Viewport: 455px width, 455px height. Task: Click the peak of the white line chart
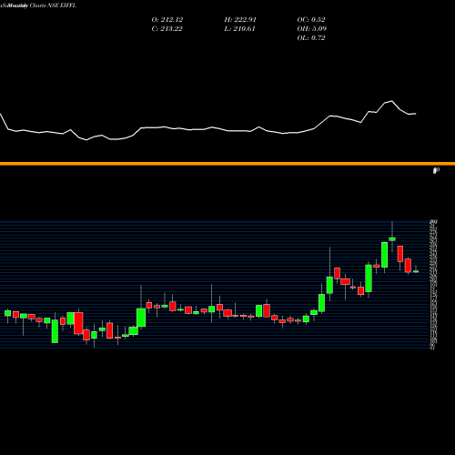pos(392,101)
